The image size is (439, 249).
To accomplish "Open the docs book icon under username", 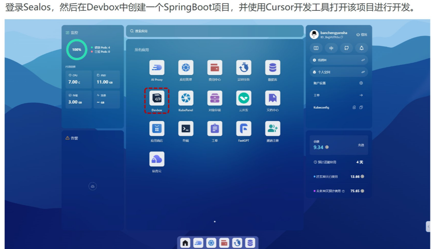I will (x=316, y=48).
